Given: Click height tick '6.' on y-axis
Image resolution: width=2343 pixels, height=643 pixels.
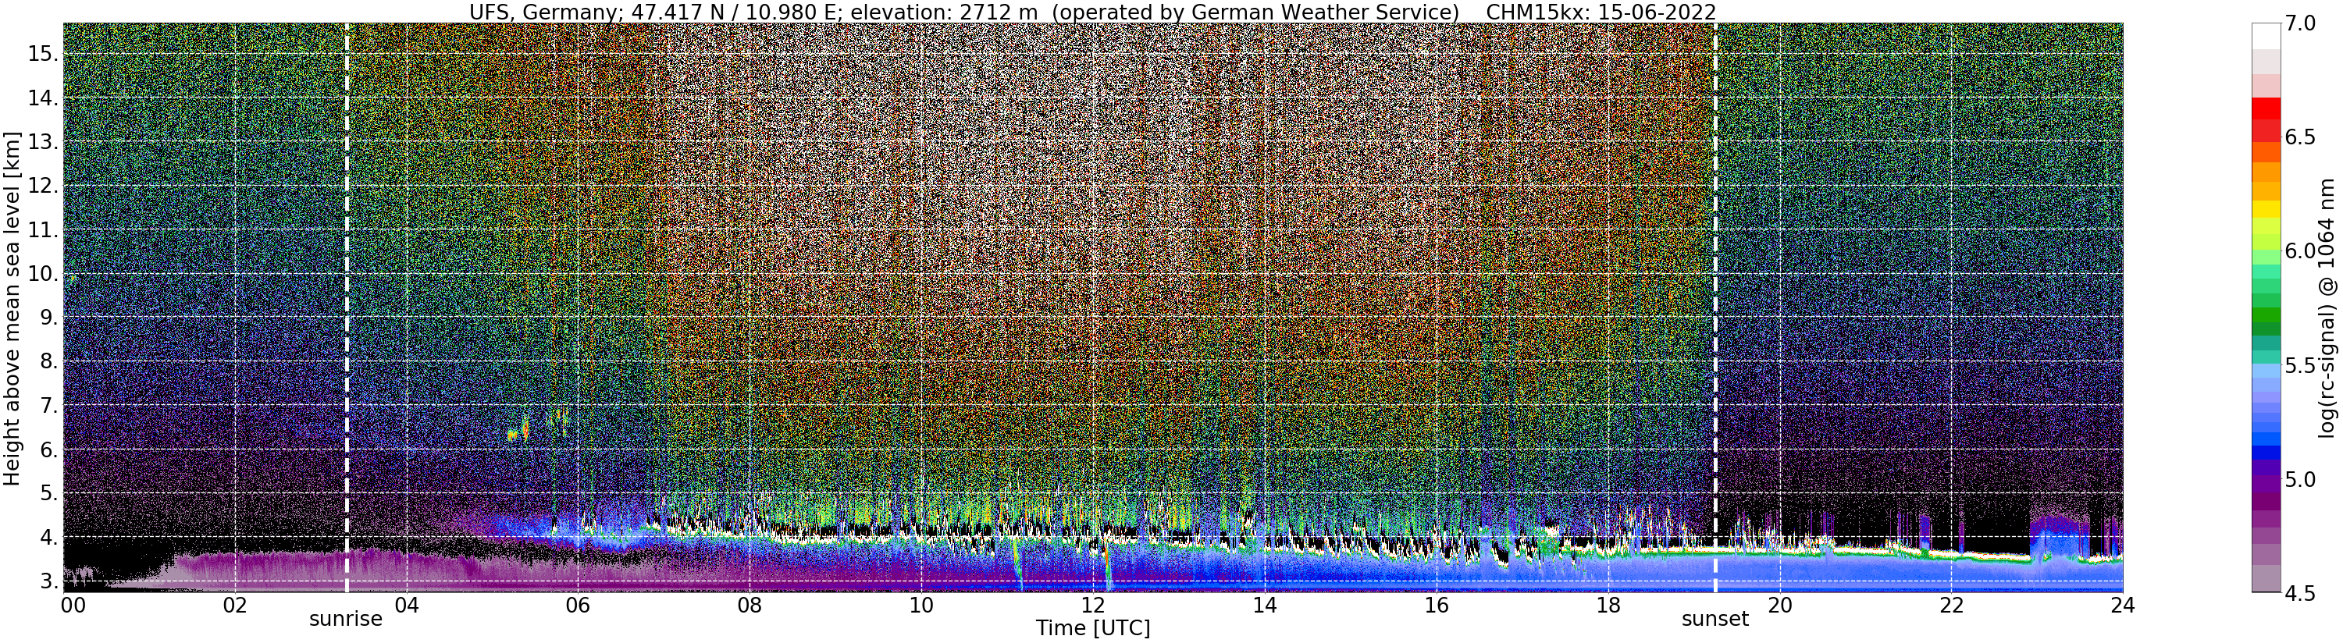Looking at the screenshot, I should pos(48,449).
